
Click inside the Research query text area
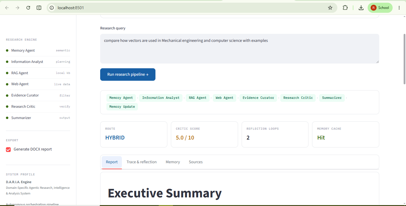[240, 49]
